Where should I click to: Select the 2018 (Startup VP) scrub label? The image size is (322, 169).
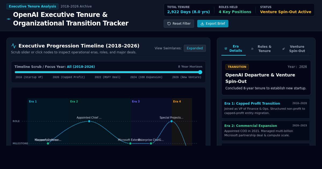29,77
